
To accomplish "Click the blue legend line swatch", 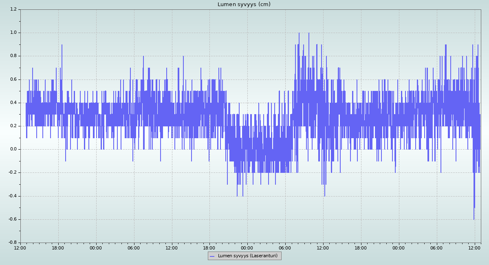I will [212, 256].
